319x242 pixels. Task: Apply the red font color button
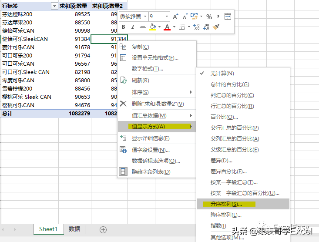pyautogui.click(x=167, y=27)
